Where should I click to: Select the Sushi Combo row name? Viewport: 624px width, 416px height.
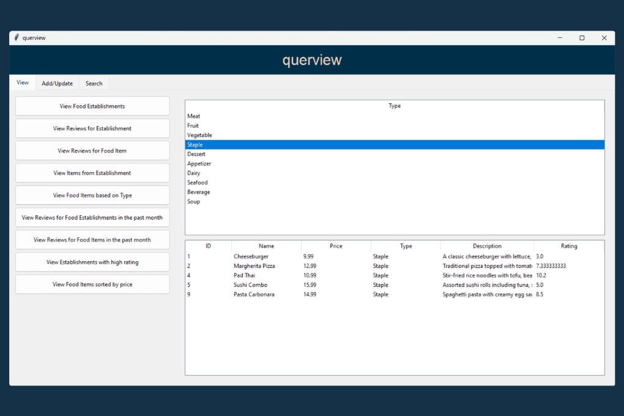tap(250, 285)
